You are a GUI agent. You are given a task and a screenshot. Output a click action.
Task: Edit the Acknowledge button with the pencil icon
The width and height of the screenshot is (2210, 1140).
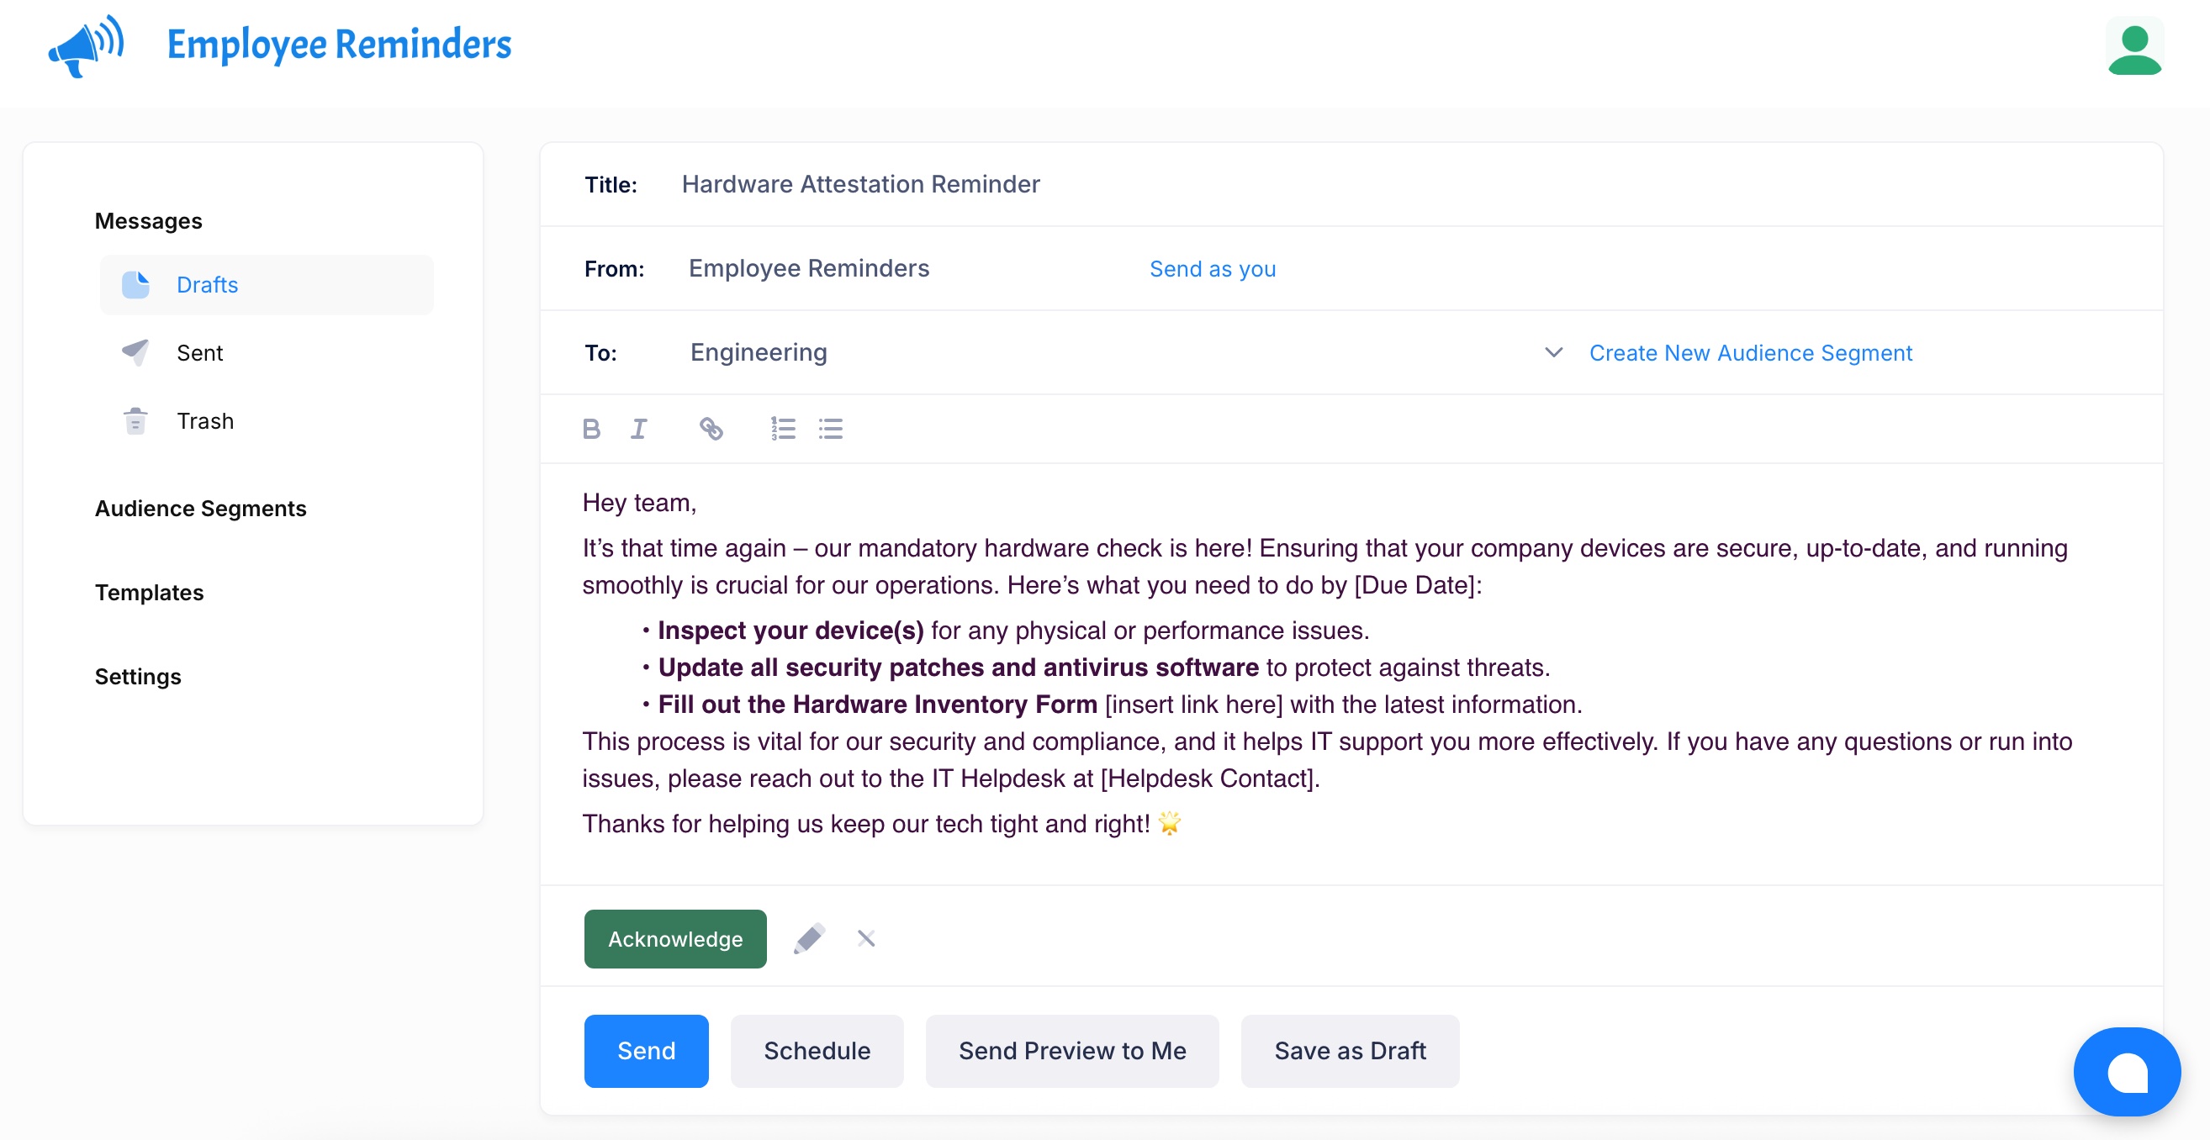[807, 938]
